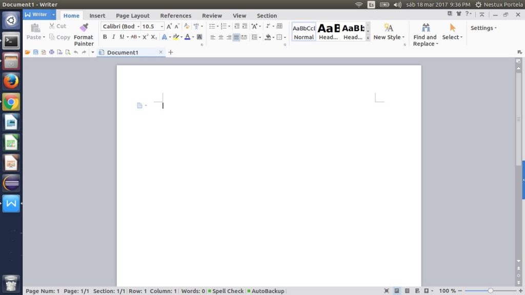Open the Print Preview
The height and width of the screenshot is (295, 525).
point(68,52)
